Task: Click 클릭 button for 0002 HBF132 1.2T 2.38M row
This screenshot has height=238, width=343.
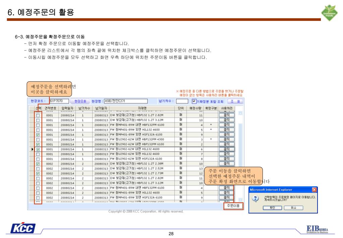Action: (227, 164)
